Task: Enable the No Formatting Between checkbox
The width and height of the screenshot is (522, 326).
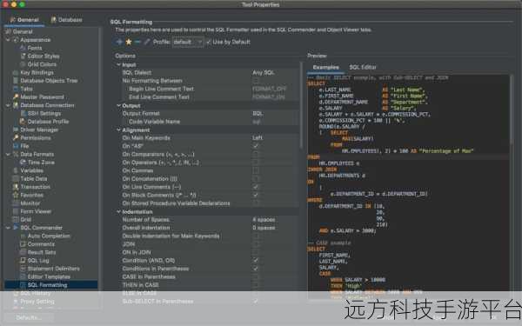Action: (255, 81)
